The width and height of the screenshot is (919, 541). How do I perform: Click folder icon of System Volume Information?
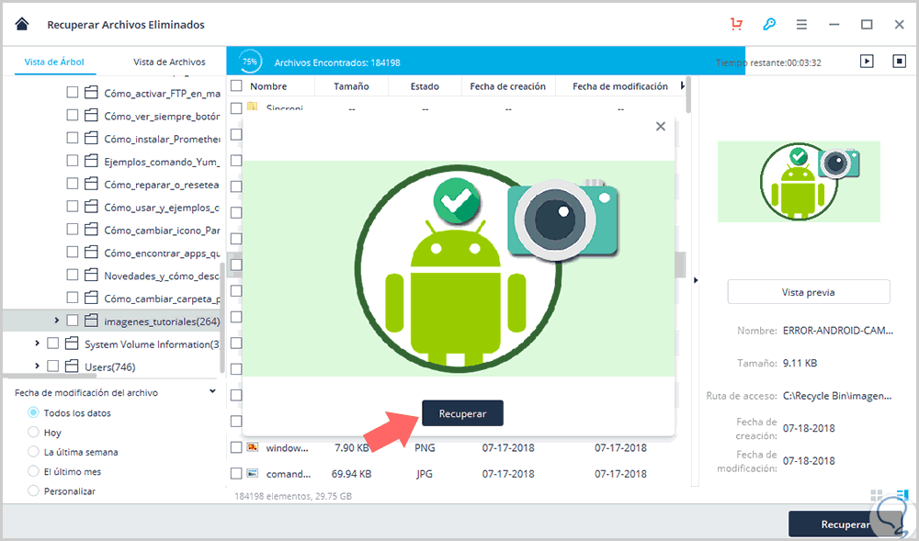click(x=72, y=344)
